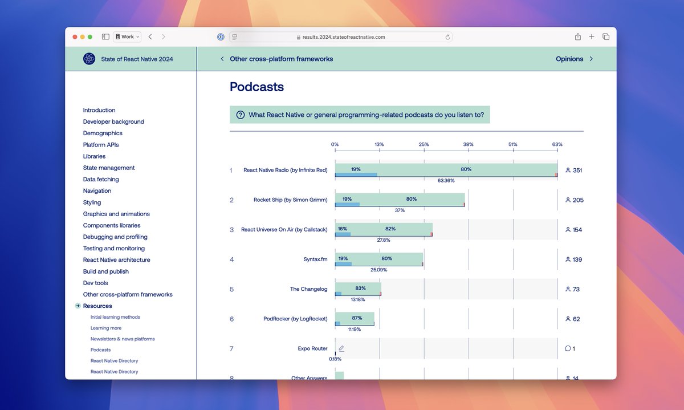Open the Demographics section
Viewport: 684px width, 410px height.
click(x=103, y=133)
